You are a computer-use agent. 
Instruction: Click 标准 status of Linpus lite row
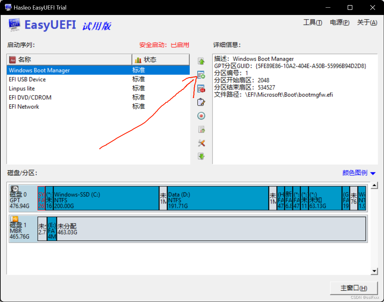pyautogui.click(x=139, y=88)
